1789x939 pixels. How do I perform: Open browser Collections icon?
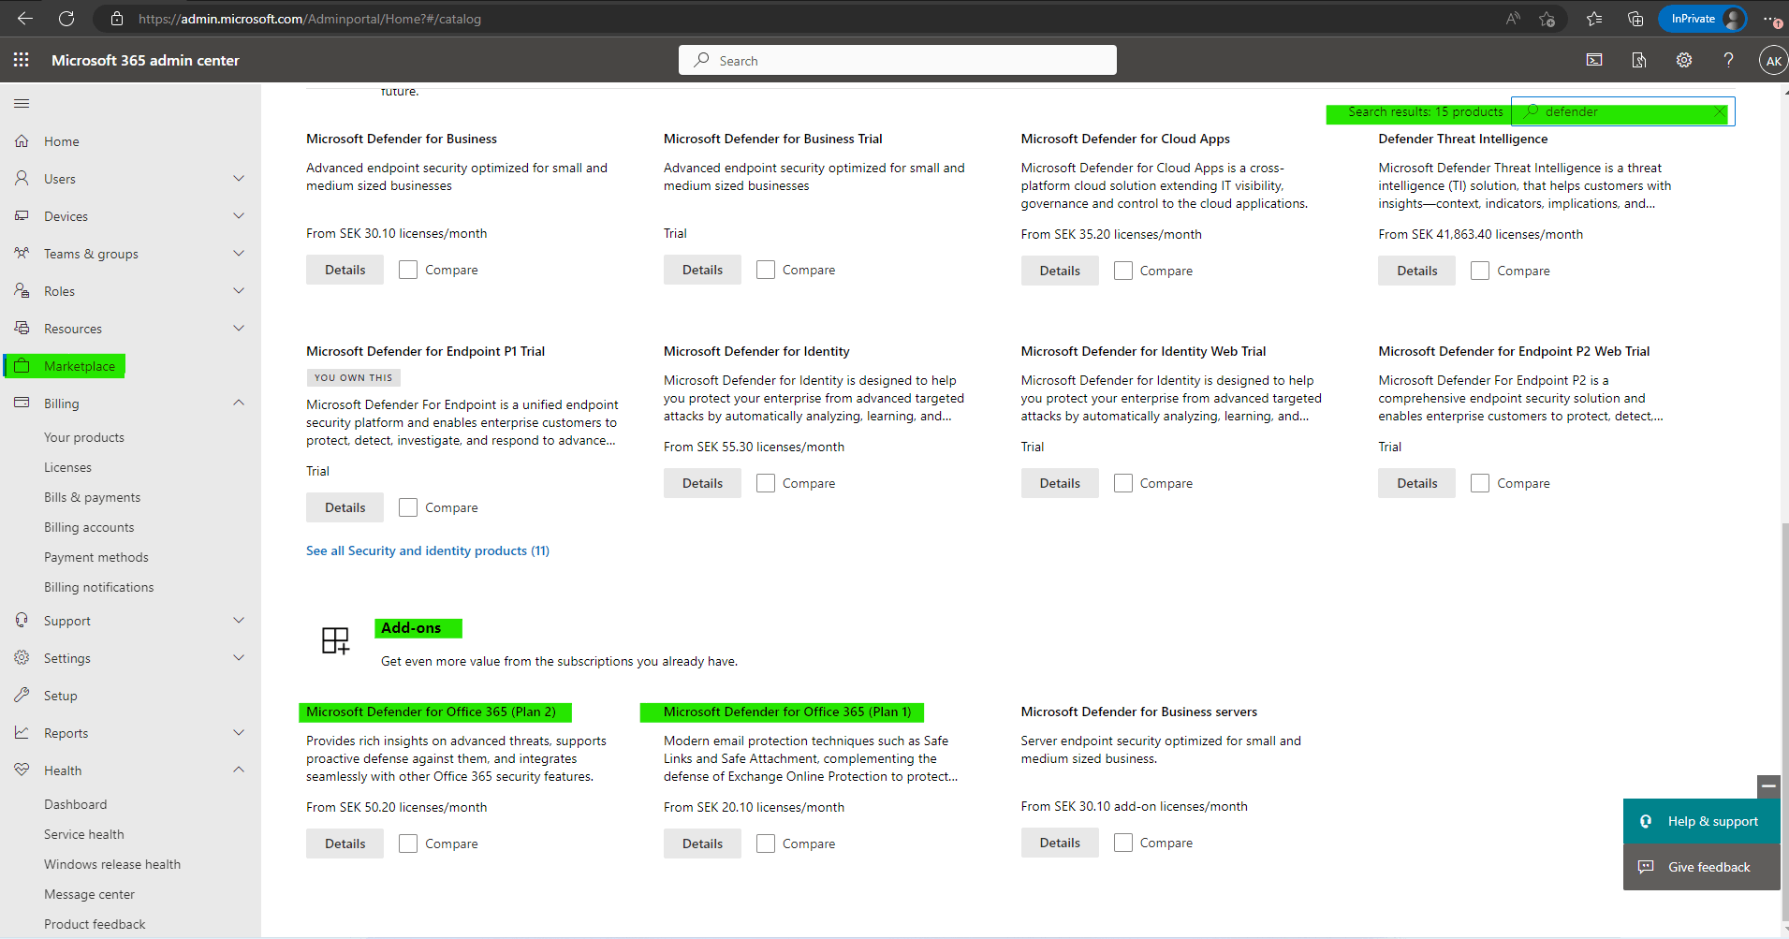pos(1635,19)
